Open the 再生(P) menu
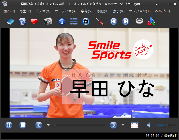 point(25,11)
